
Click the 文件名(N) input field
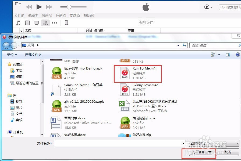point(118,143)
